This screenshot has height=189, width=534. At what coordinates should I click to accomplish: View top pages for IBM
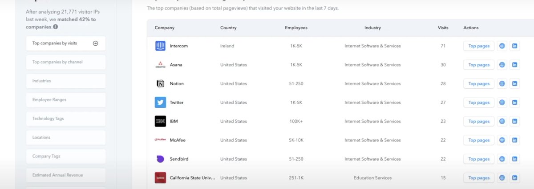point(479,121)
